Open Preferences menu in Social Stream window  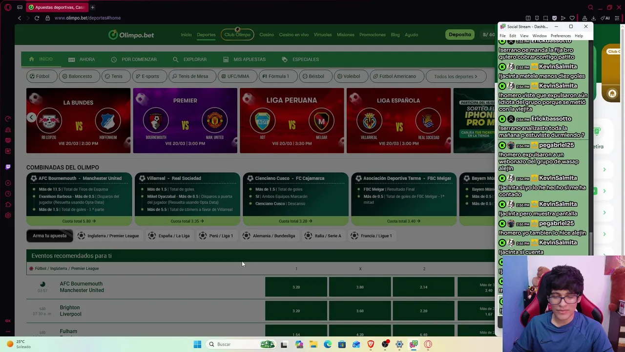pos(561,36)
